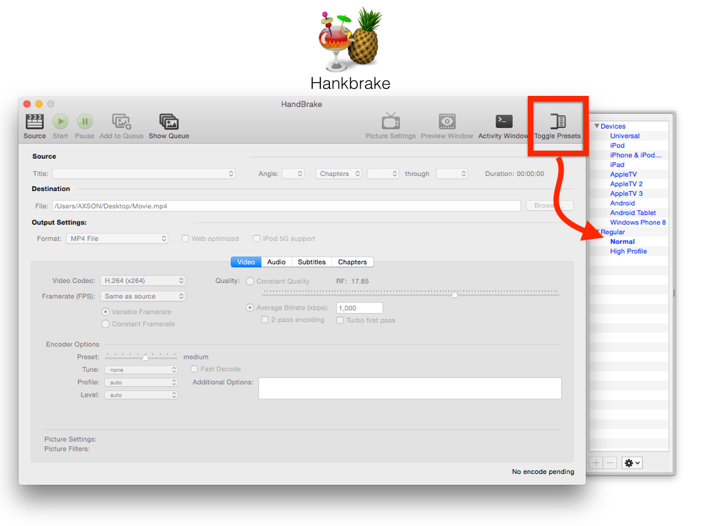This screenshot has height=526, width=701.
Task: Click the minus remove-preset button
Action: click(x=610, y=463)
